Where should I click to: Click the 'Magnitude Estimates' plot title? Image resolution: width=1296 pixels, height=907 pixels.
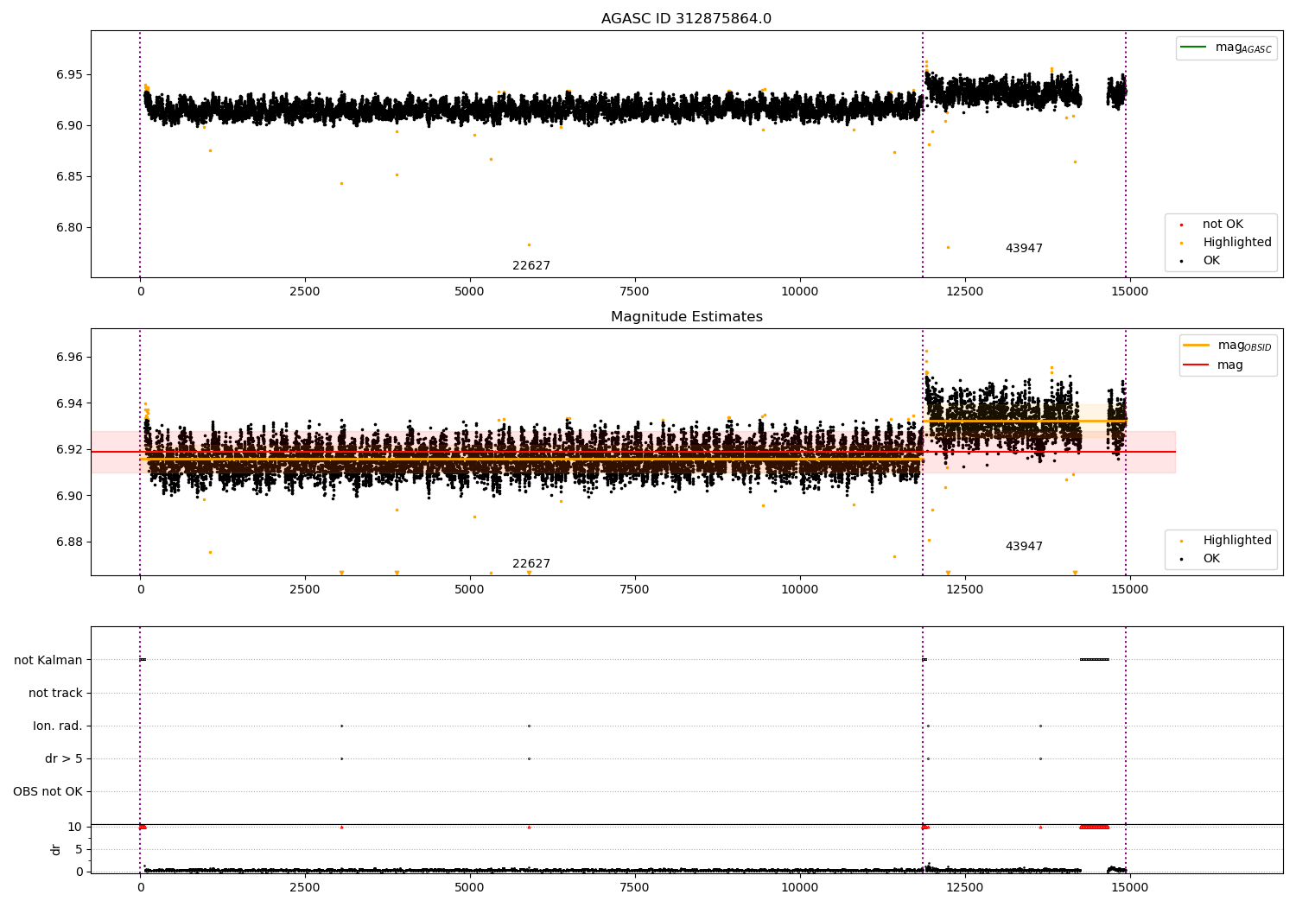tap(686, 317)
